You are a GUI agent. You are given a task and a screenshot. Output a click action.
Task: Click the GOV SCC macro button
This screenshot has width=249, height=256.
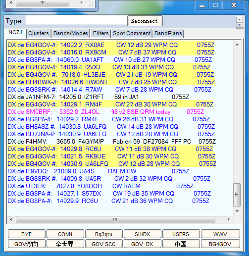pyautogui.click(x=104, y=244)
